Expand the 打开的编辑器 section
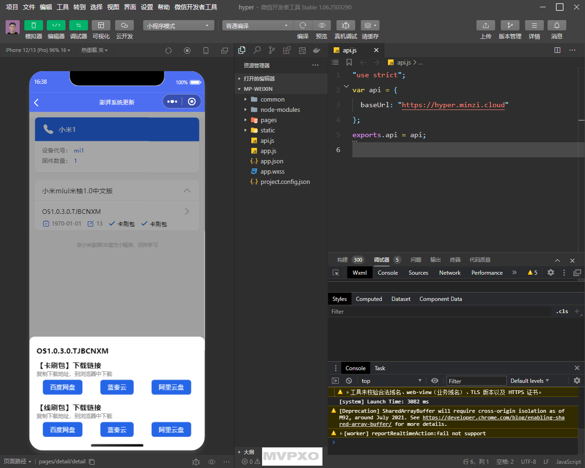The image size is (585, 468). click(281, 79)
